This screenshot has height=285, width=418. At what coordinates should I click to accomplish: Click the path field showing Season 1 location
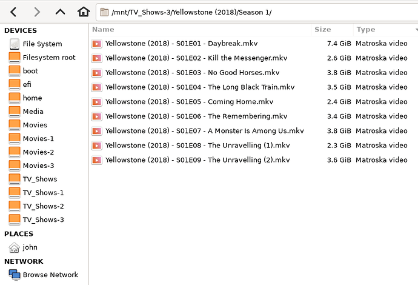[257, 12]
